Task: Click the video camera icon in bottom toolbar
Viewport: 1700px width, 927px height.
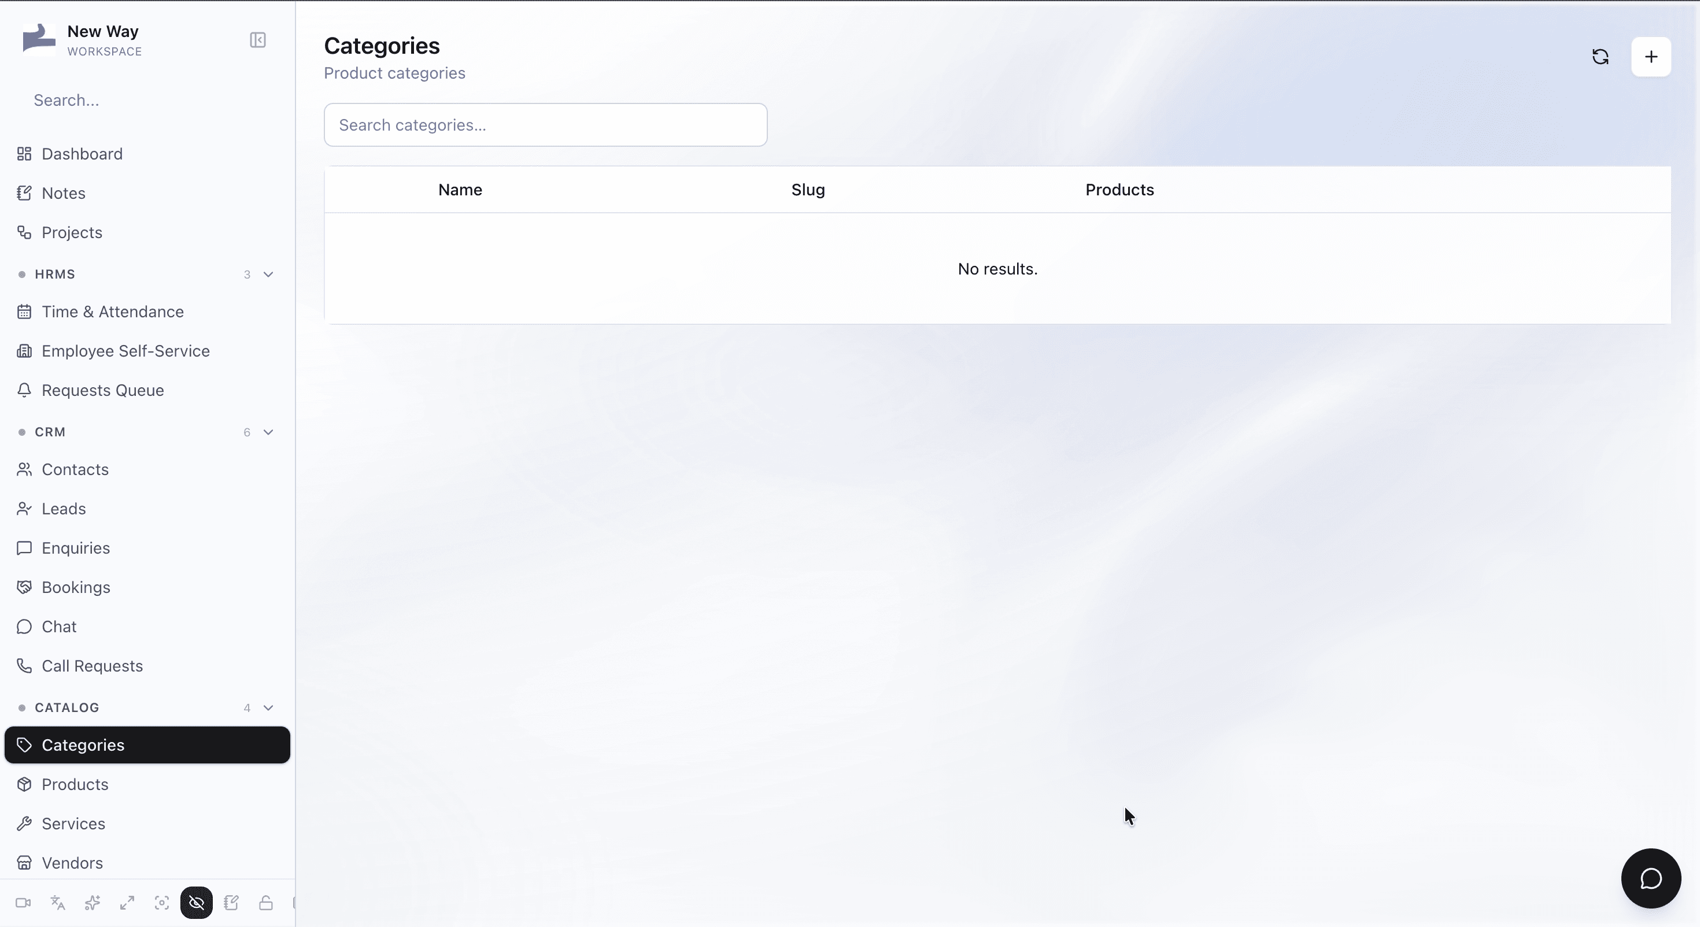Action: [x=23, y=903]
